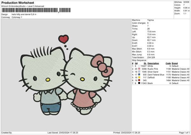This screenshot has height=135, width=191.
Task: Click the 'Rustic Pink' description text
Action: pyautogui.click(x=153, y=69)
